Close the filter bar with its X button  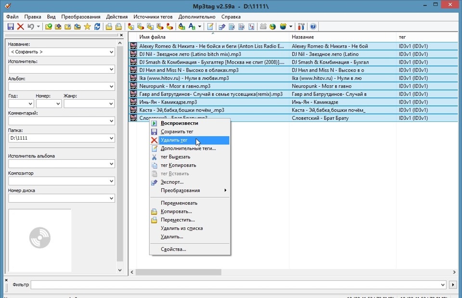[6, 280]
